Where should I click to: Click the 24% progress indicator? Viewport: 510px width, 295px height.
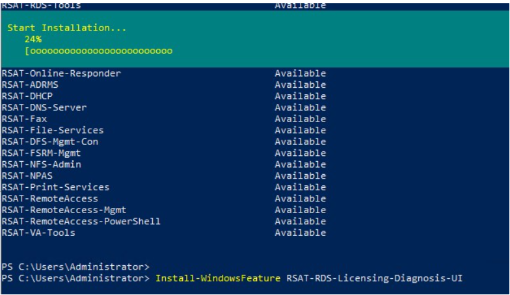point(33,39)
